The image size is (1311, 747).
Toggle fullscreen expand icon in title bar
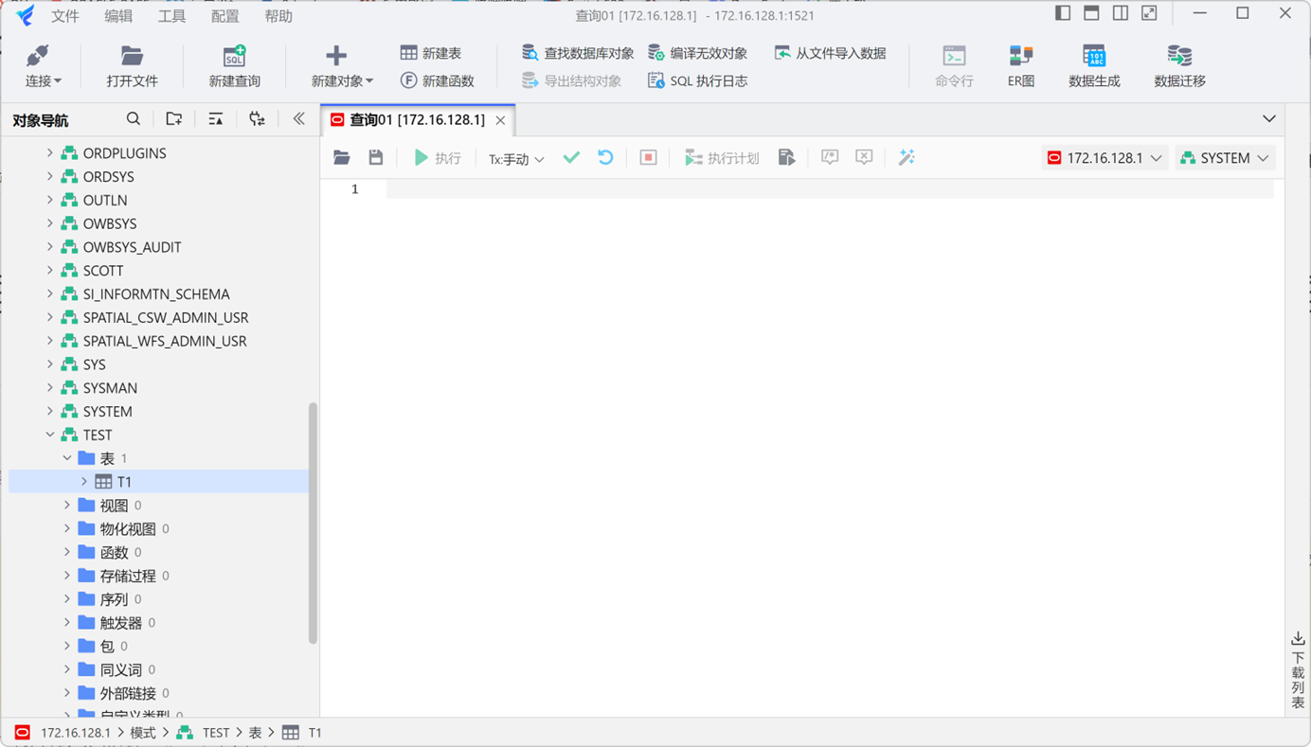1149,13
